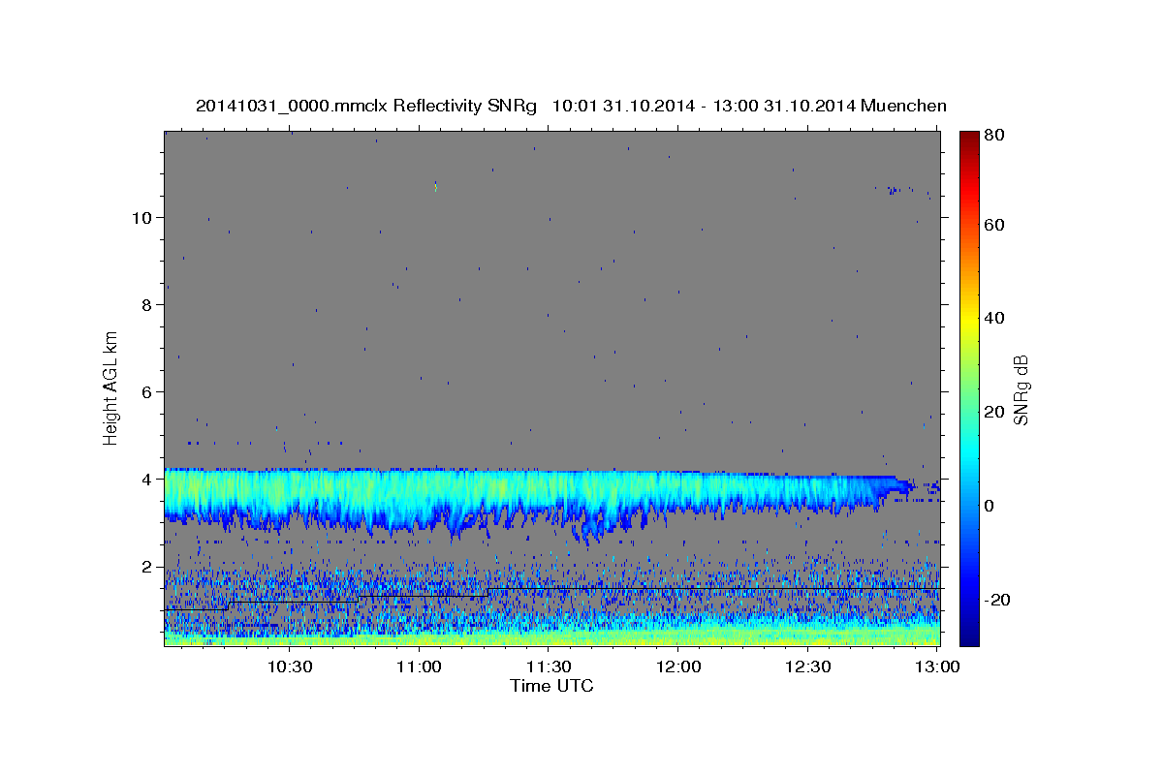
Task: Click the 'Height AGL km' axis label
Action: point(110,387)
